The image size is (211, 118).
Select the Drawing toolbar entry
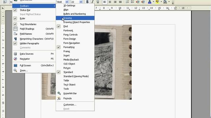point(75,18)
